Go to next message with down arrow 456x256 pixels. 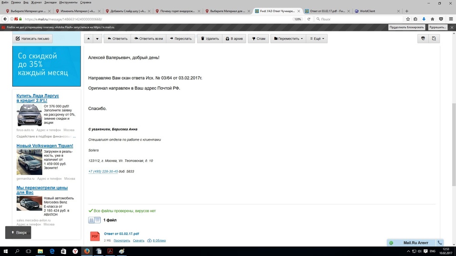tap(97, 39)
